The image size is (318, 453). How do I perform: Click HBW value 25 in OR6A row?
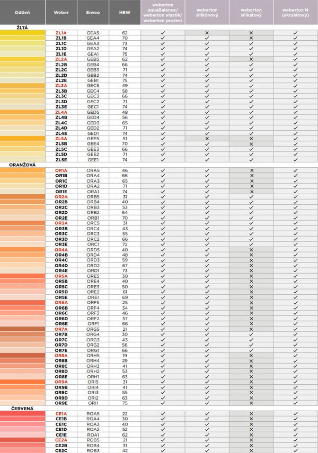pos(125,303)
